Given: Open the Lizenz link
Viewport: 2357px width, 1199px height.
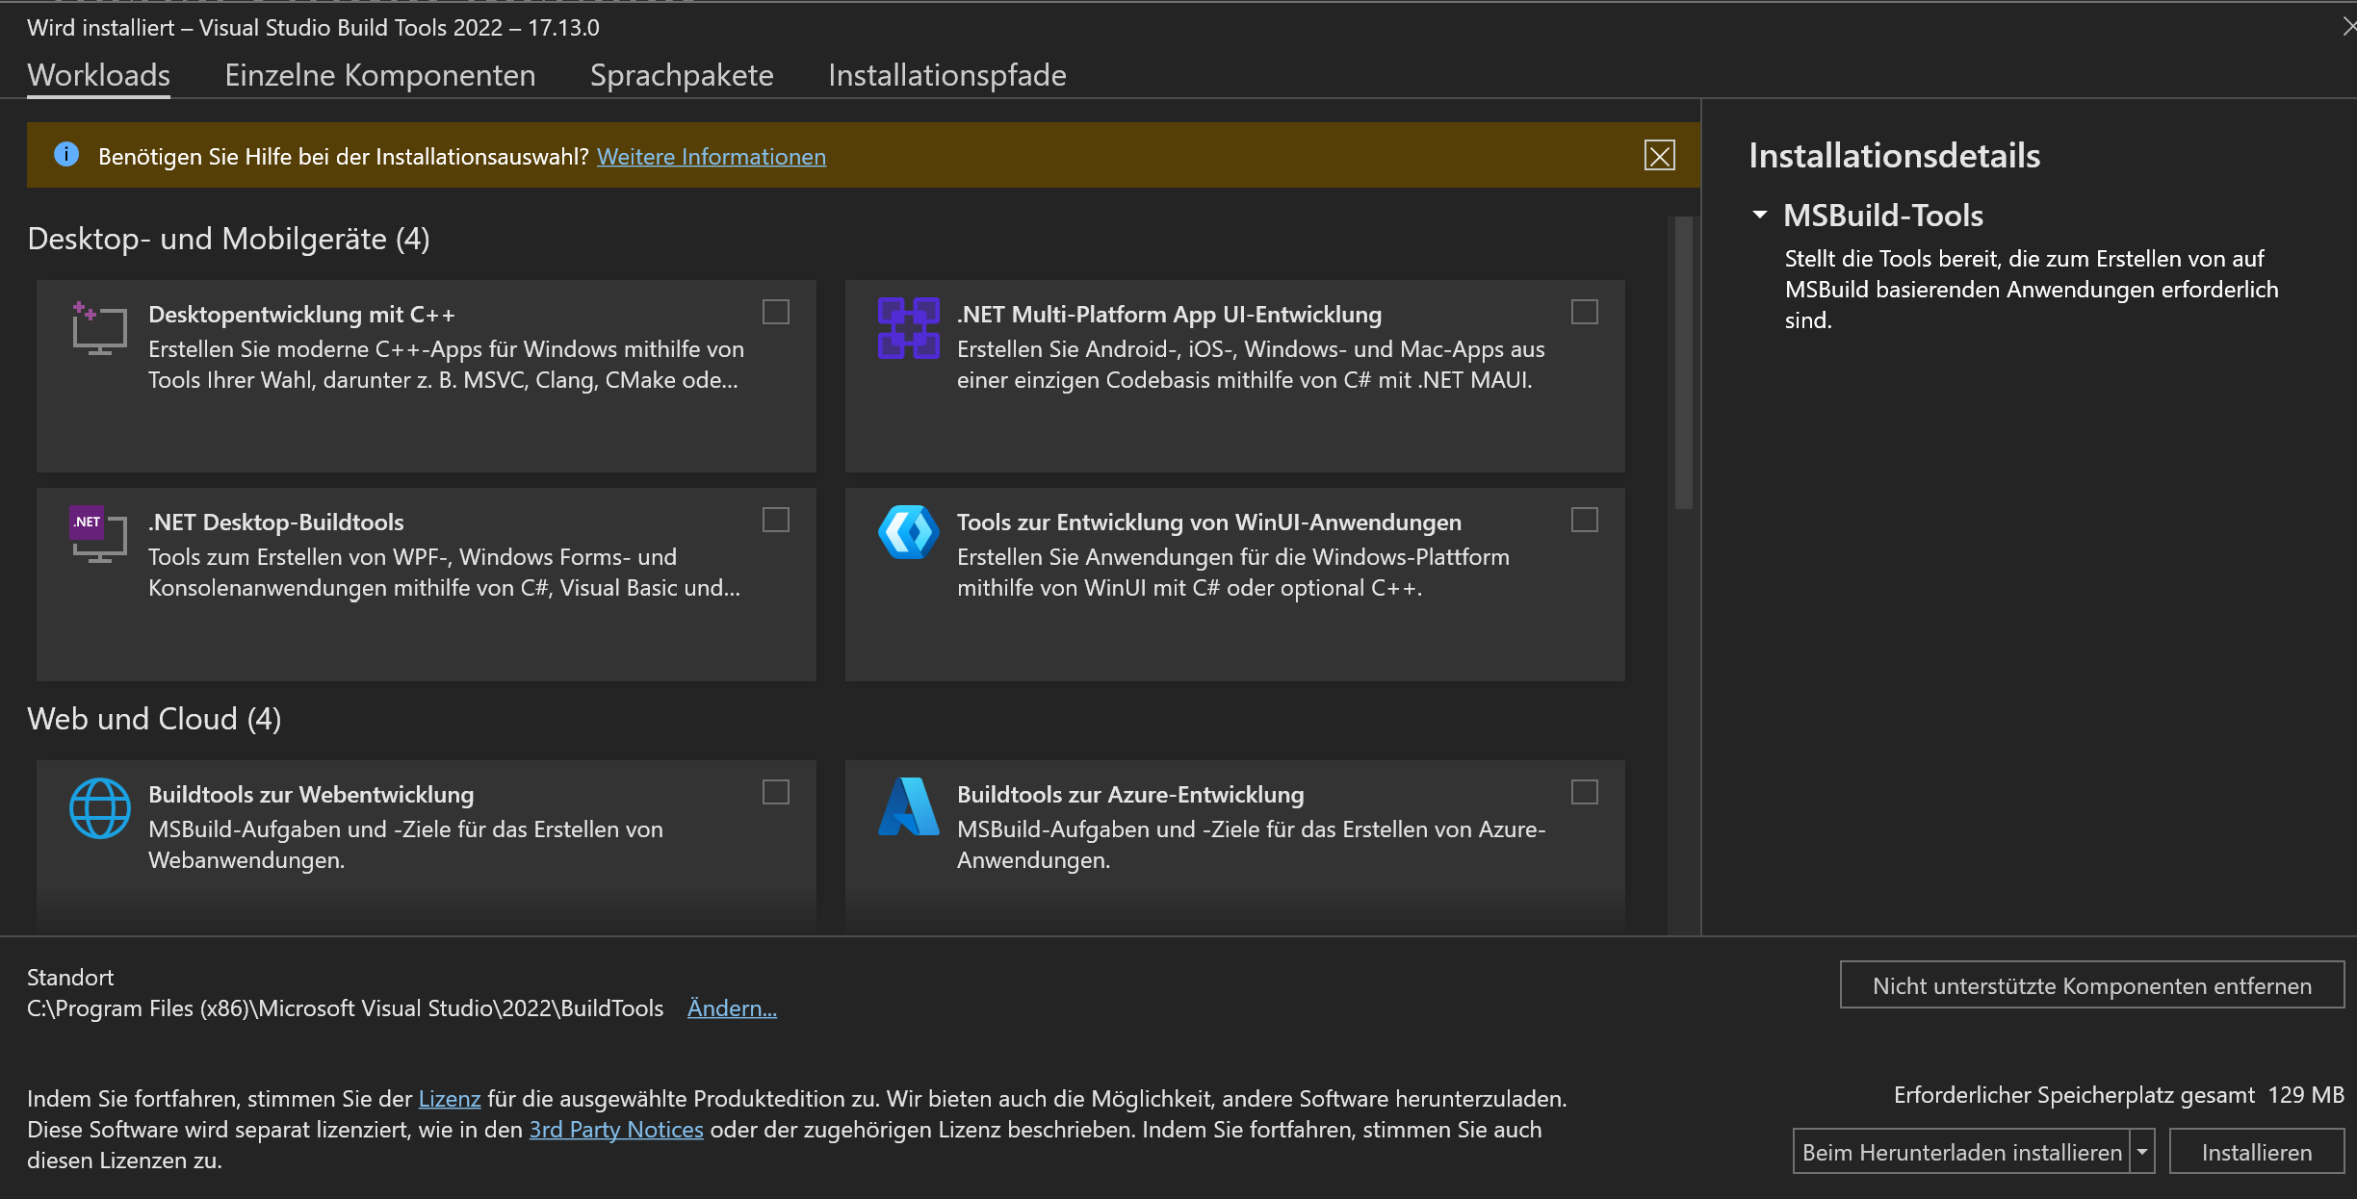Looking at the screenshot, I should pos(450,1098).
